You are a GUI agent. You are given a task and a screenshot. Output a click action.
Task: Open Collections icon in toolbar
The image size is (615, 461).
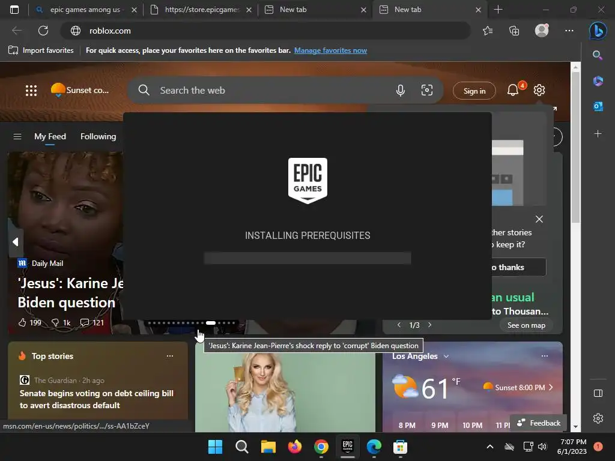pyautogui.click(x=514, y=31)
